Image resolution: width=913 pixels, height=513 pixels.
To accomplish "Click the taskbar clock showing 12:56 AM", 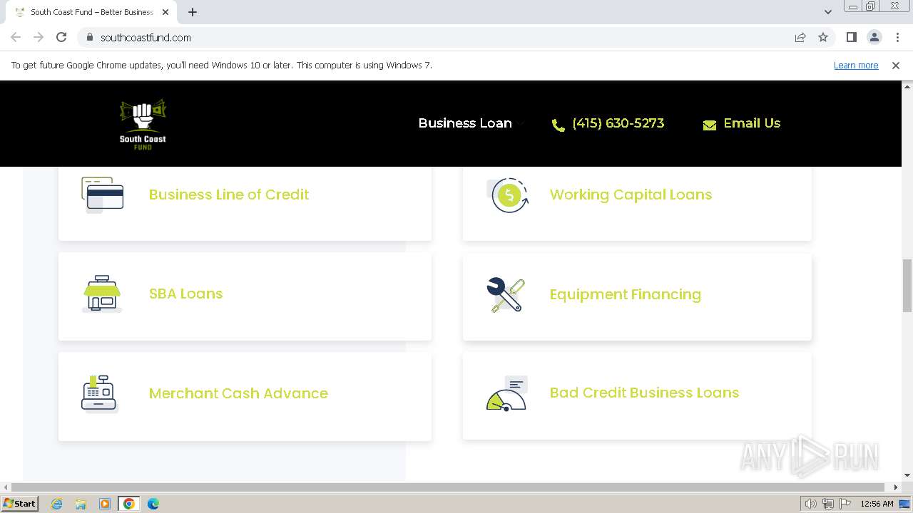I will [877, 504].
